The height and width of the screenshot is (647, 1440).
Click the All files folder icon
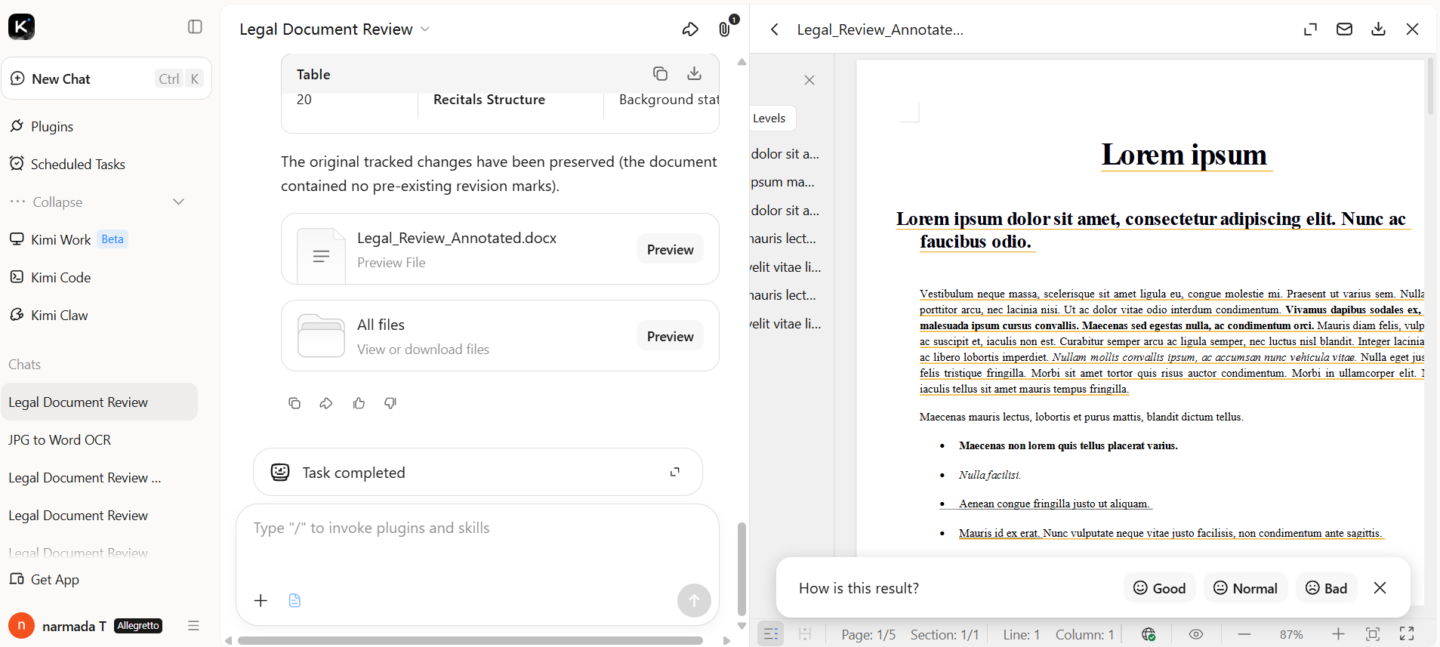coord(321,335)
